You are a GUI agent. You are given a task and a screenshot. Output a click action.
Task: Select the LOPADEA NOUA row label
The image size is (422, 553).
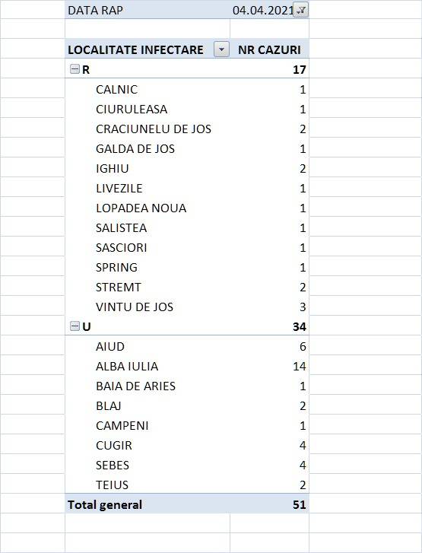141,208
